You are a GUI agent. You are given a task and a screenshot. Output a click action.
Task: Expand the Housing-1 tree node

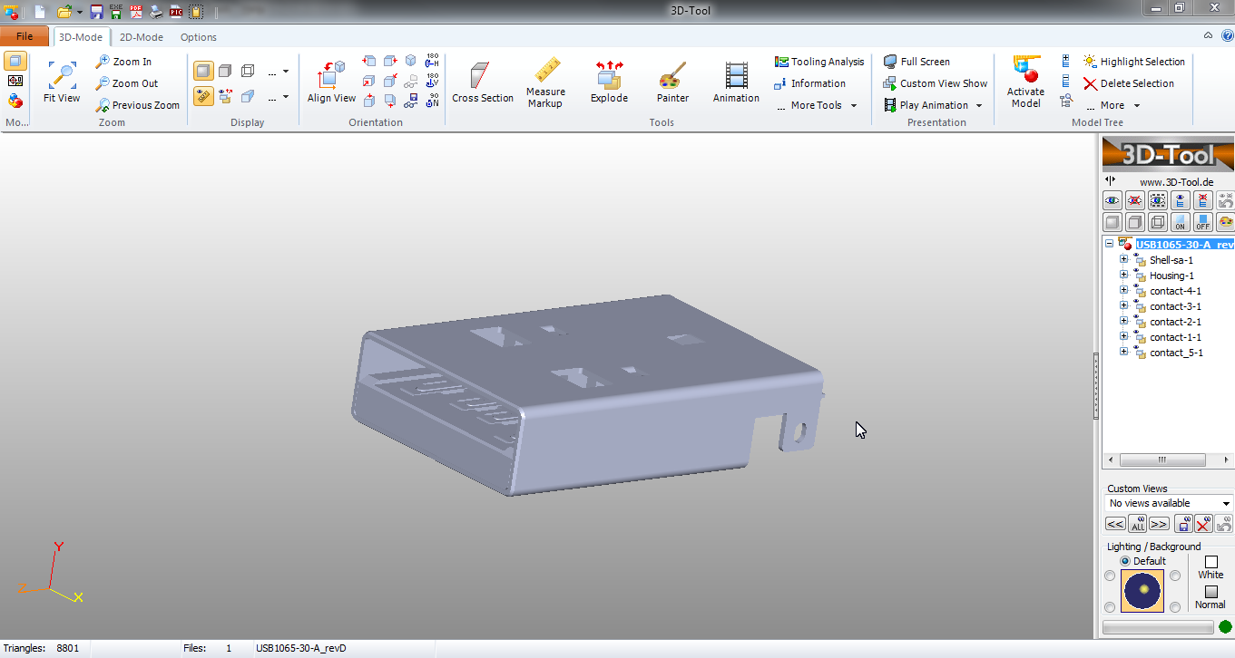point(1123,275)
